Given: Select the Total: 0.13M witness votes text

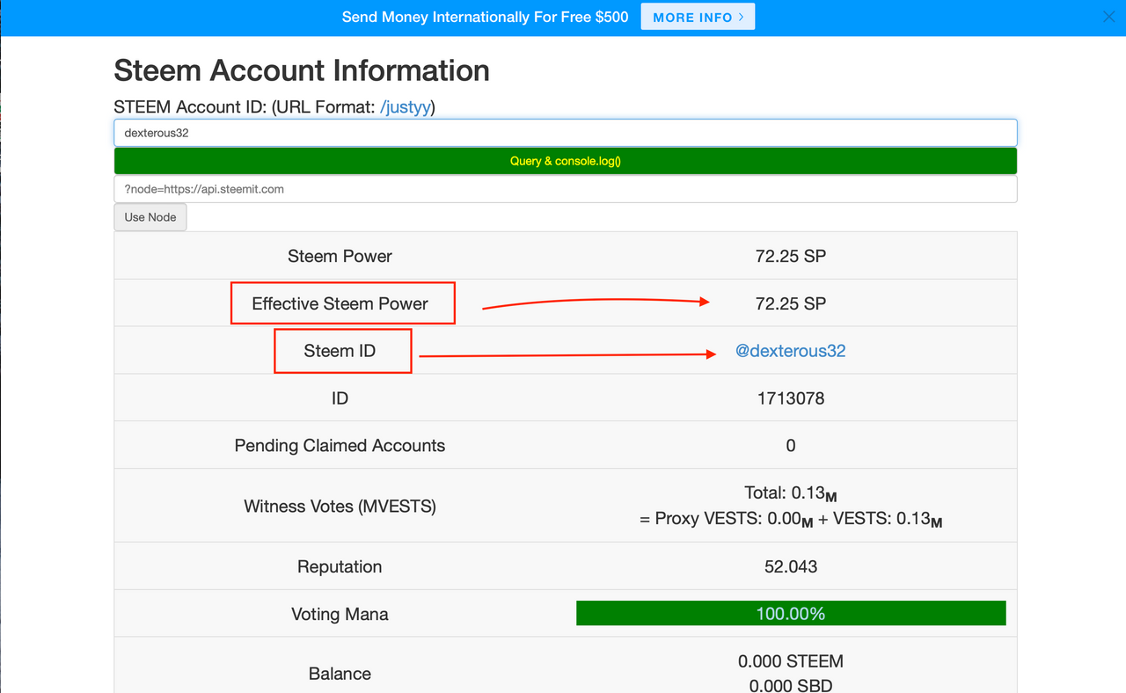Looking at the screenshot, I should 791,493.
